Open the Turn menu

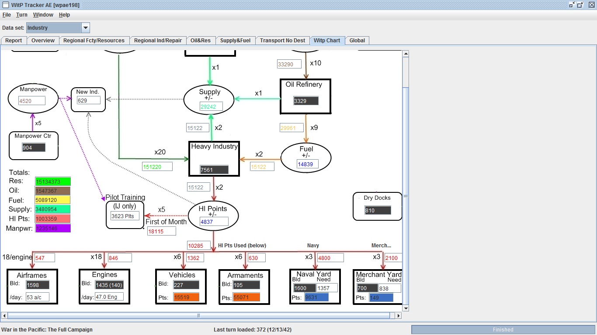(21, 15)
